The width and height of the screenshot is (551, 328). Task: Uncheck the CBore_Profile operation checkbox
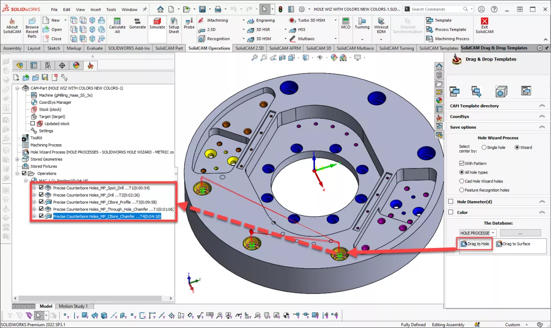tap(41, 202)
